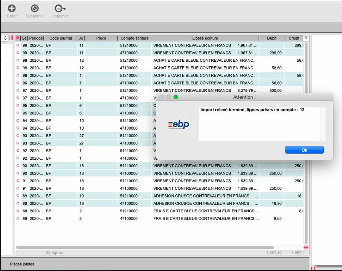
Task: Click debit value 8,65 in row 88
Action: pyautogui.click(x=278, y=218)
